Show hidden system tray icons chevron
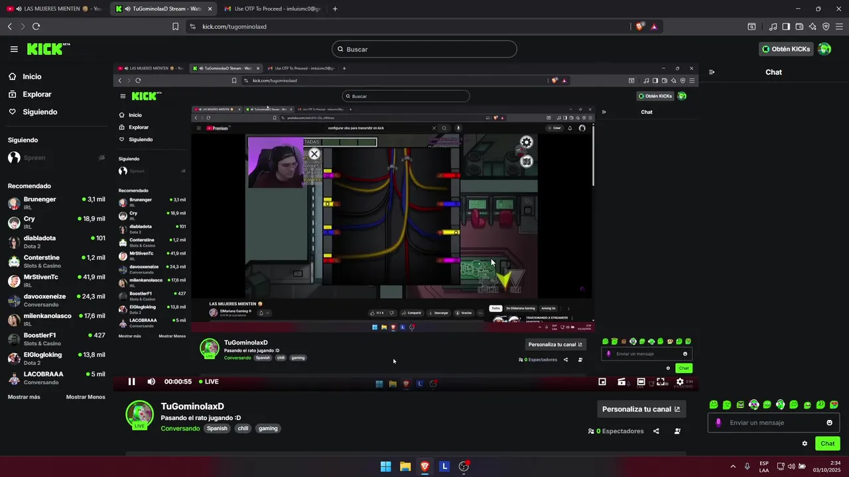849x477 pixels. coord(733,466)
